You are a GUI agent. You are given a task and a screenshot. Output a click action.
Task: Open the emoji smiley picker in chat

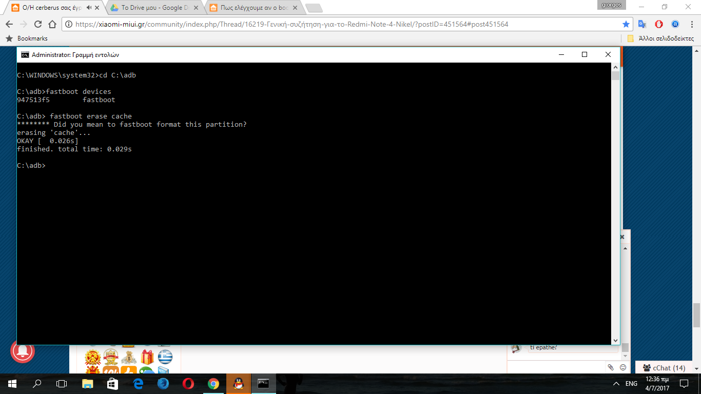623,367
